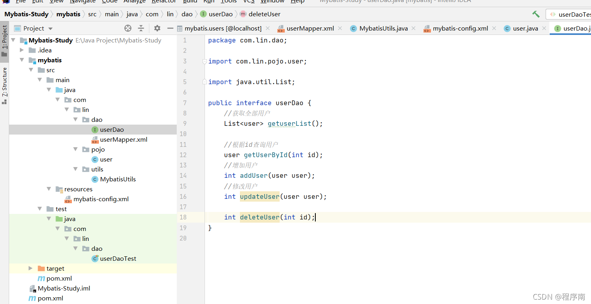Screen dimensions: 591x304
Task: Select userDaoTest class in tree
Action: coord(114,258)
